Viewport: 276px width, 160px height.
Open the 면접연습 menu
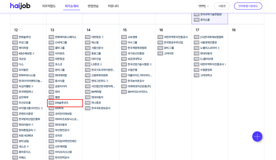coord(93,6)
